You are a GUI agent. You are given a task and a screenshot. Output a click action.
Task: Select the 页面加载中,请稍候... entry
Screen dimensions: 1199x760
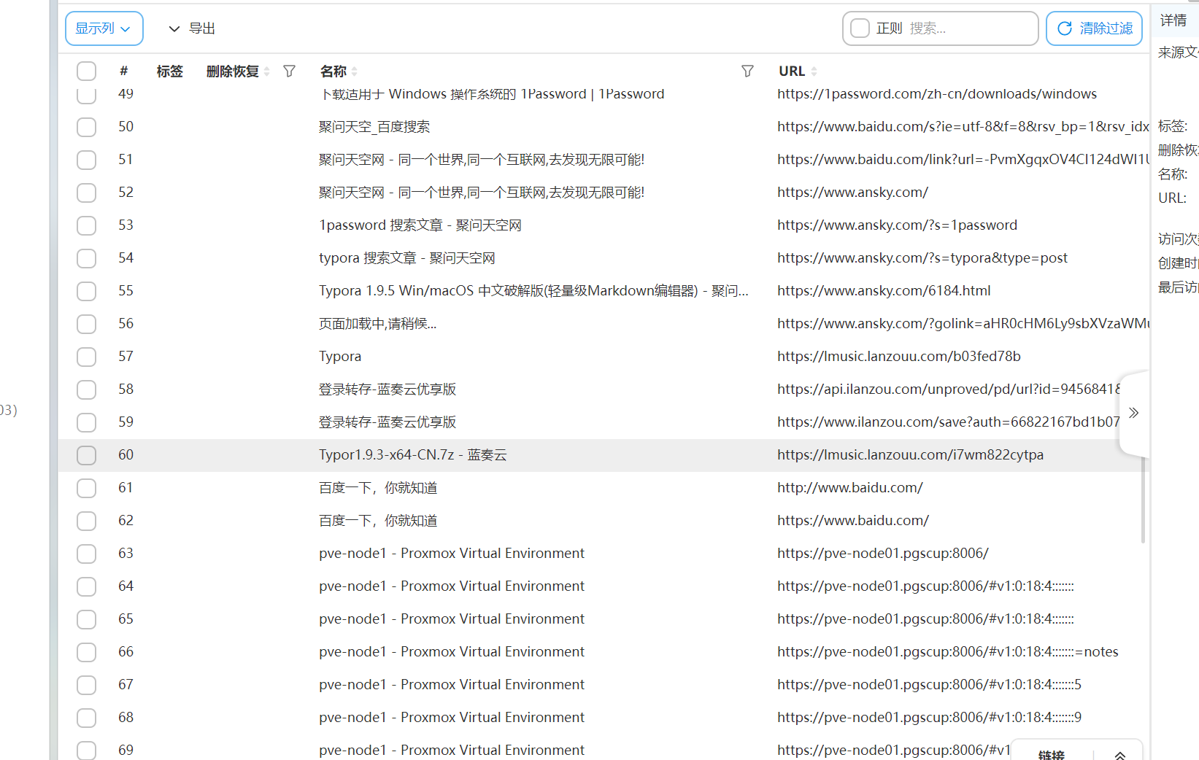point(378,324)
